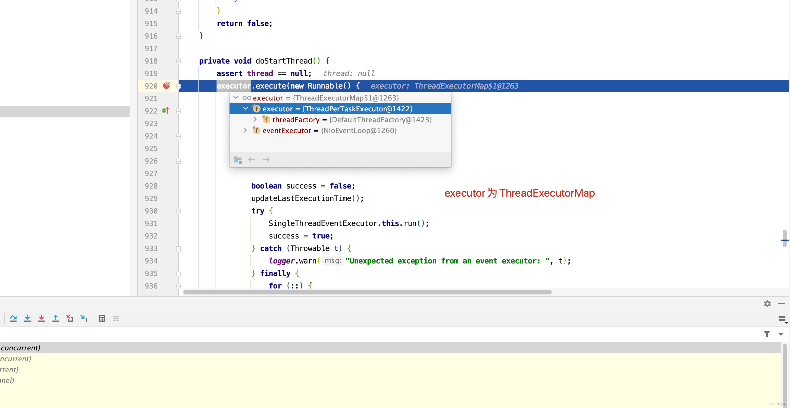Click the 'logger' identifier on line 934
Viewport: 790px width, 408px height.
[281, 261]
